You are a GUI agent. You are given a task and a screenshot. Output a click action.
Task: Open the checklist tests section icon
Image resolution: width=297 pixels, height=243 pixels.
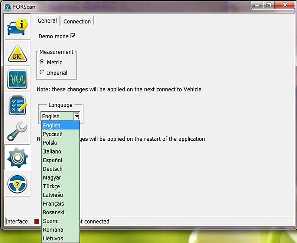tap(17, 105)
